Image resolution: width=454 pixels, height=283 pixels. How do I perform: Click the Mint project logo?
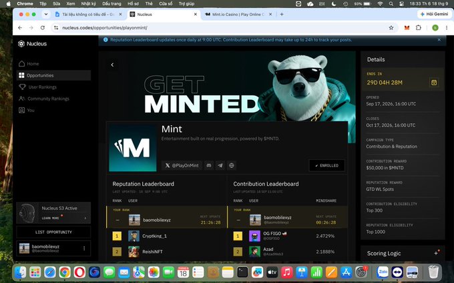pos(133,148)
